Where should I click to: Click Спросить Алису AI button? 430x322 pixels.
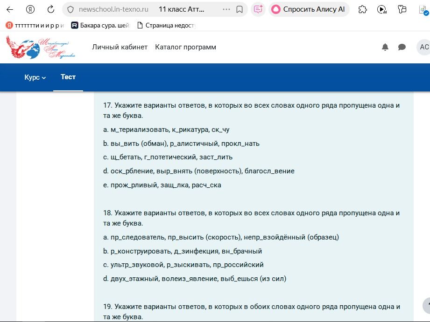(x=309, y=10)
